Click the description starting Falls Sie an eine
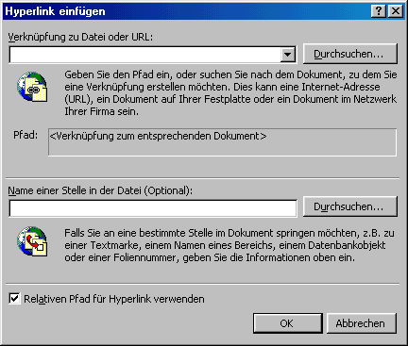This screenshot has width=408, height=346. click(x=229, y=245)
